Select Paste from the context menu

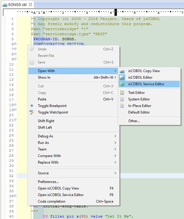(x=42, y=99)
